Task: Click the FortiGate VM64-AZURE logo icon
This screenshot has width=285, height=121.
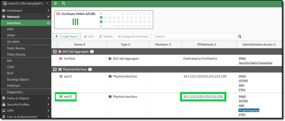Action: pyautogui.click(x=58, y=14)
